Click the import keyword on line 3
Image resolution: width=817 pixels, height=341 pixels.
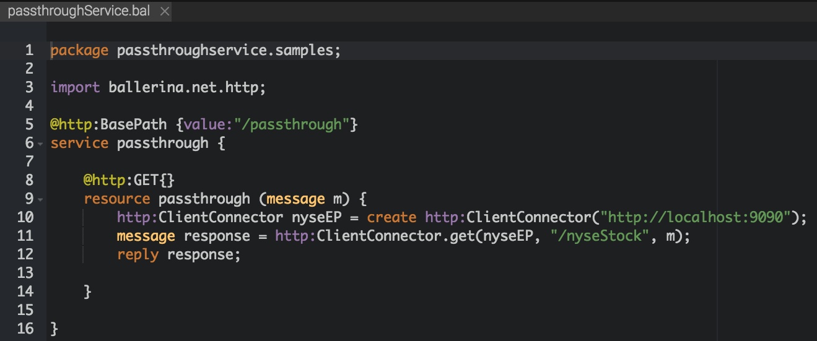click(75, 88)
